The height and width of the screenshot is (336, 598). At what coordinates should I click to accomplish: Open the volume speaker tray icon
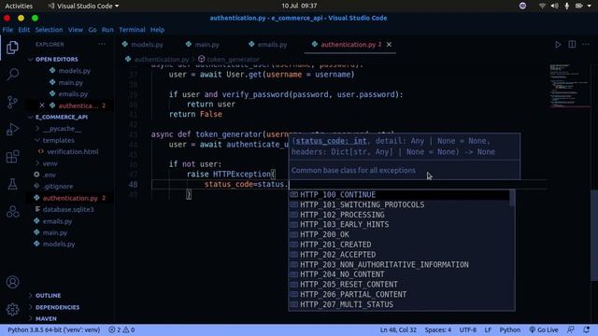(554, 7)
